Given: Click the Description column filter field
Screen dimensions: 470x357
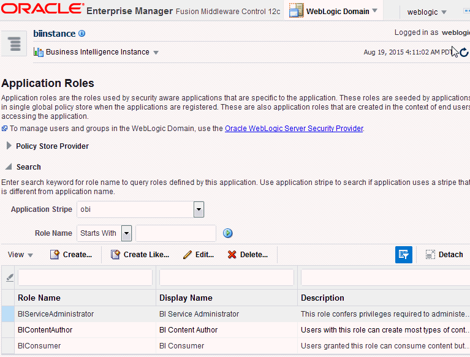Looking at the screenshot, I should (x=385, y=277).
